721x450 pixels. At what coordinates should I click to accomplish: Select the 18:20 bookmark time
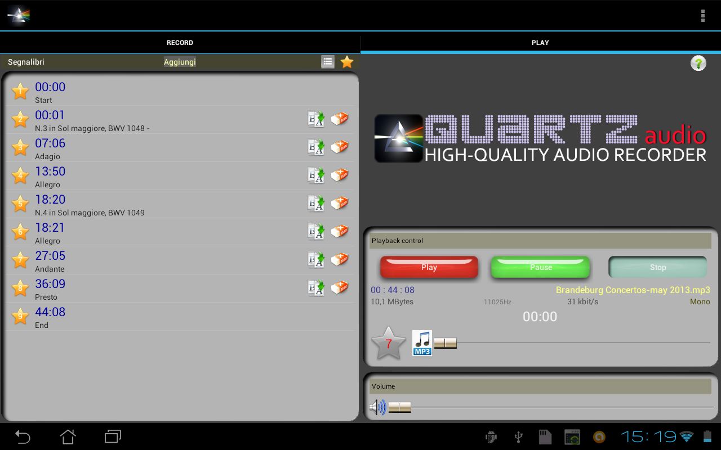[x=50, y=199]
